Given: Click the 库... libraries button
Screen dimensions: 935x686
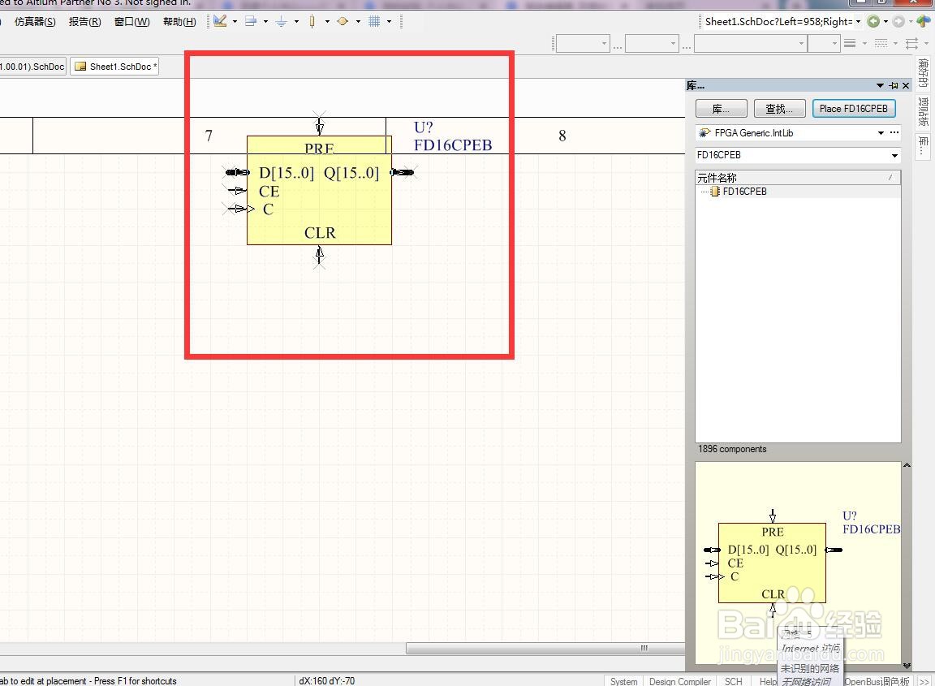Looking at the screenshot, I should (721, 109).
